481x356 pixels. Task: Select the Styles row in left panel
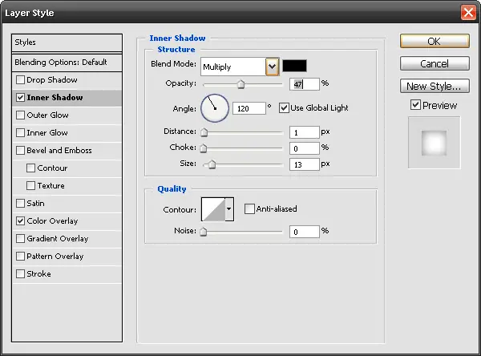tap(67, 42)
